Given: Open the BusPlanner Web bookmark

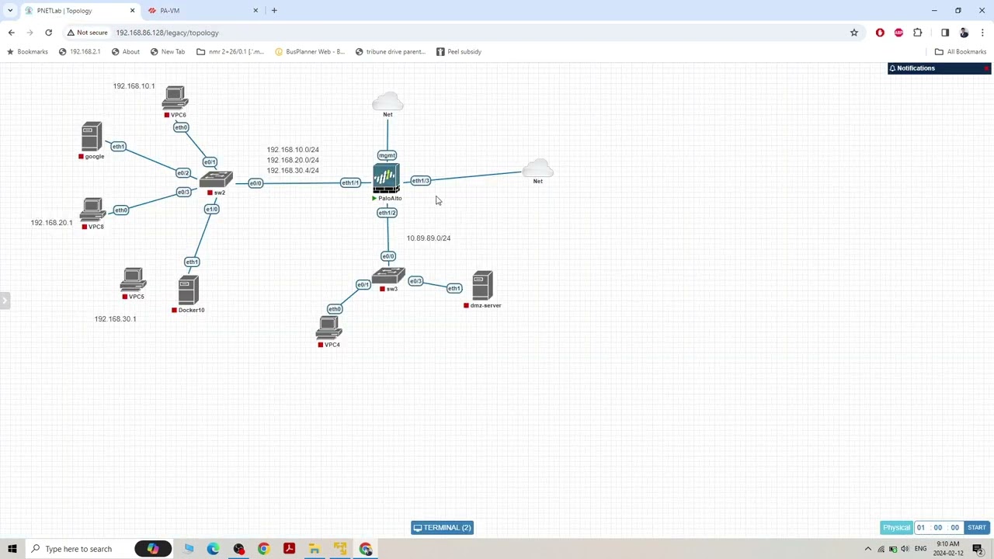Looking at the screenshot, I should pos(309,52).
